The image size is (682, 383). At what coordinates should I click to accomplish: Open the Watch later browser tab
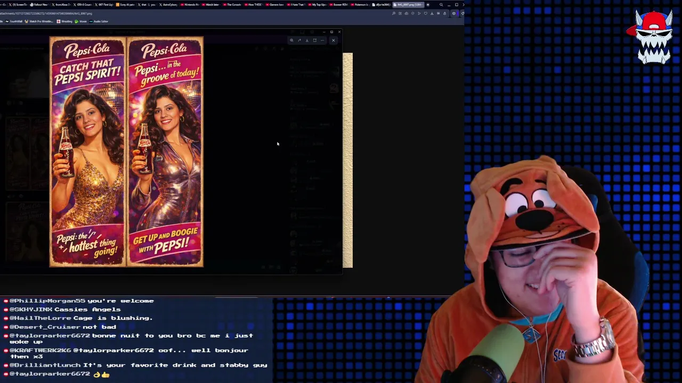[211, 4]
